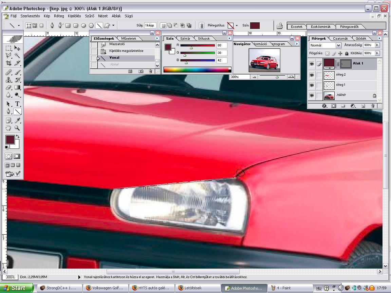
Task: Delete layer using Layers panel trash icon
Action: click(x=373, y=106)
